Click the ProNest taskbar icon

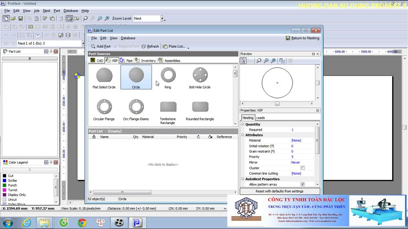click(x=137, y=223)
